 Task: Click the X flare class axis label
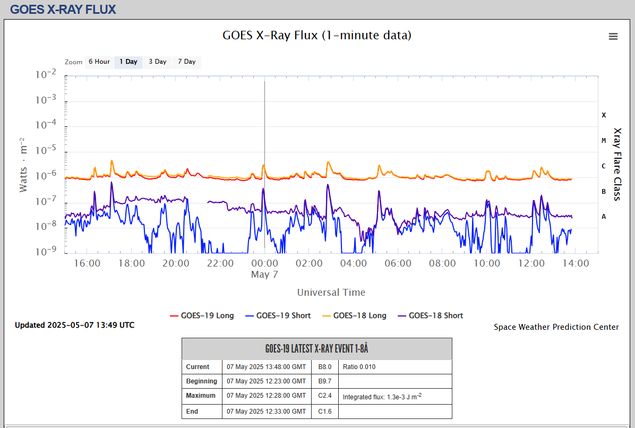click(604, 115)
